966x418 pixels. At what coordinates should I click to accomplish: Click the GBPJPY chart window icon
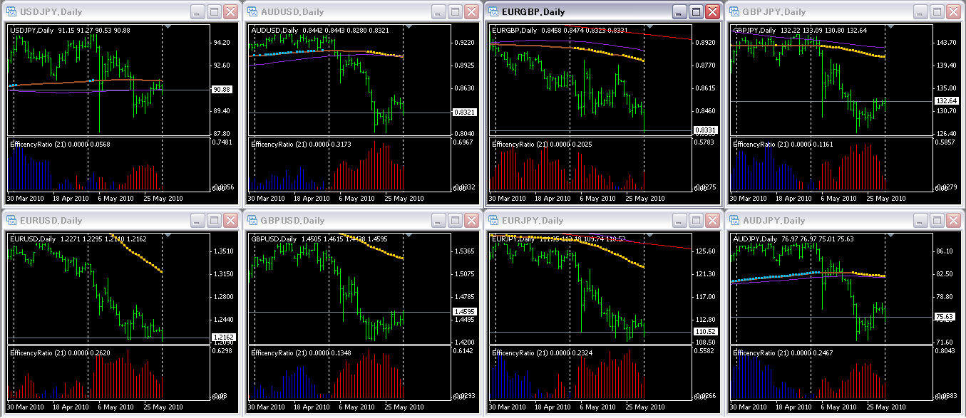(734, 12)
